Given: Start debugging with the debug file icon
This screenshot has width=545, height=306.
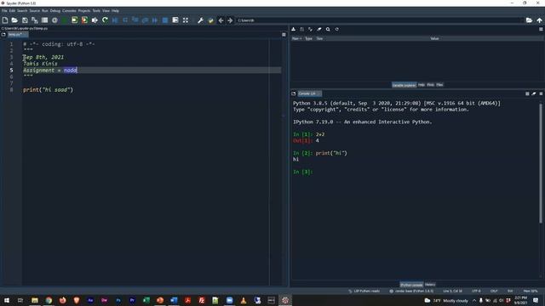Looking at the screenshot, I should (115, 20).
